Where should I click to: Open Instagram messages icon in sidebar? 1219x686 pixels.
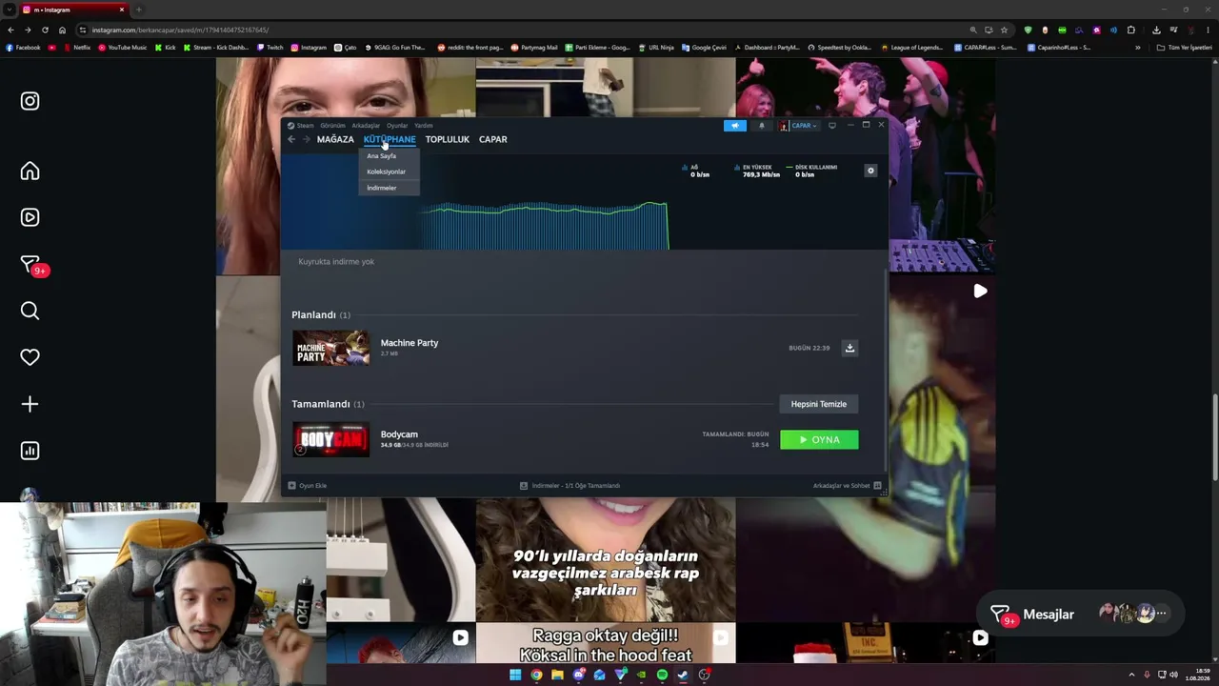[30, 265]
